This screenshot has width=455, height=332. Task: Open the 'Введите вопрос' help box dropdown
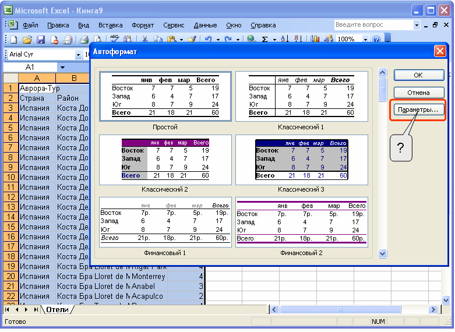tap(417, 25)
